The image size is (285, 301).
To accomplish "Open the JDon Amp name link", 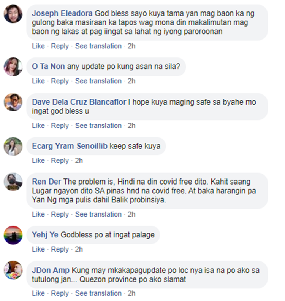I will pos(51,270).
